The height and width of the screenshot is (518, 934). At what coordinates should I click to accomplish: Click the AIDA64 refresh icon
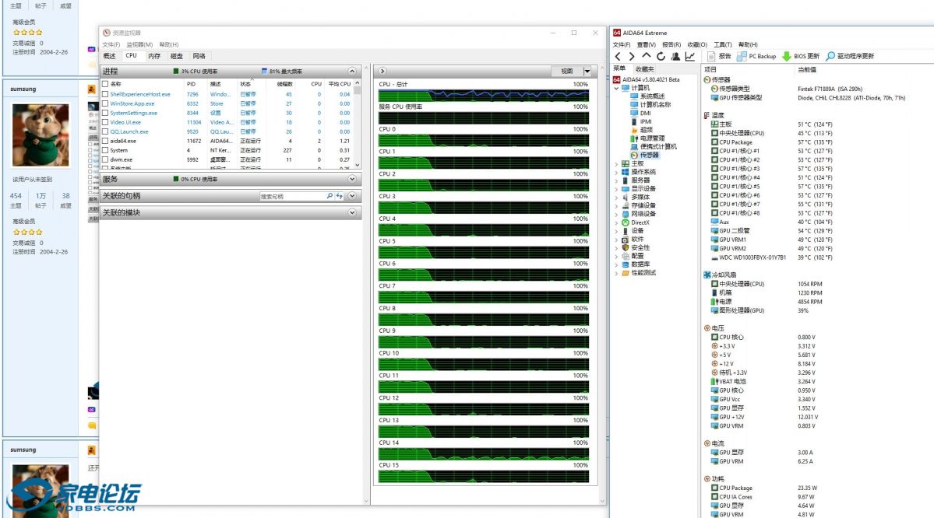pyautogui.click(x=661, y=56)
